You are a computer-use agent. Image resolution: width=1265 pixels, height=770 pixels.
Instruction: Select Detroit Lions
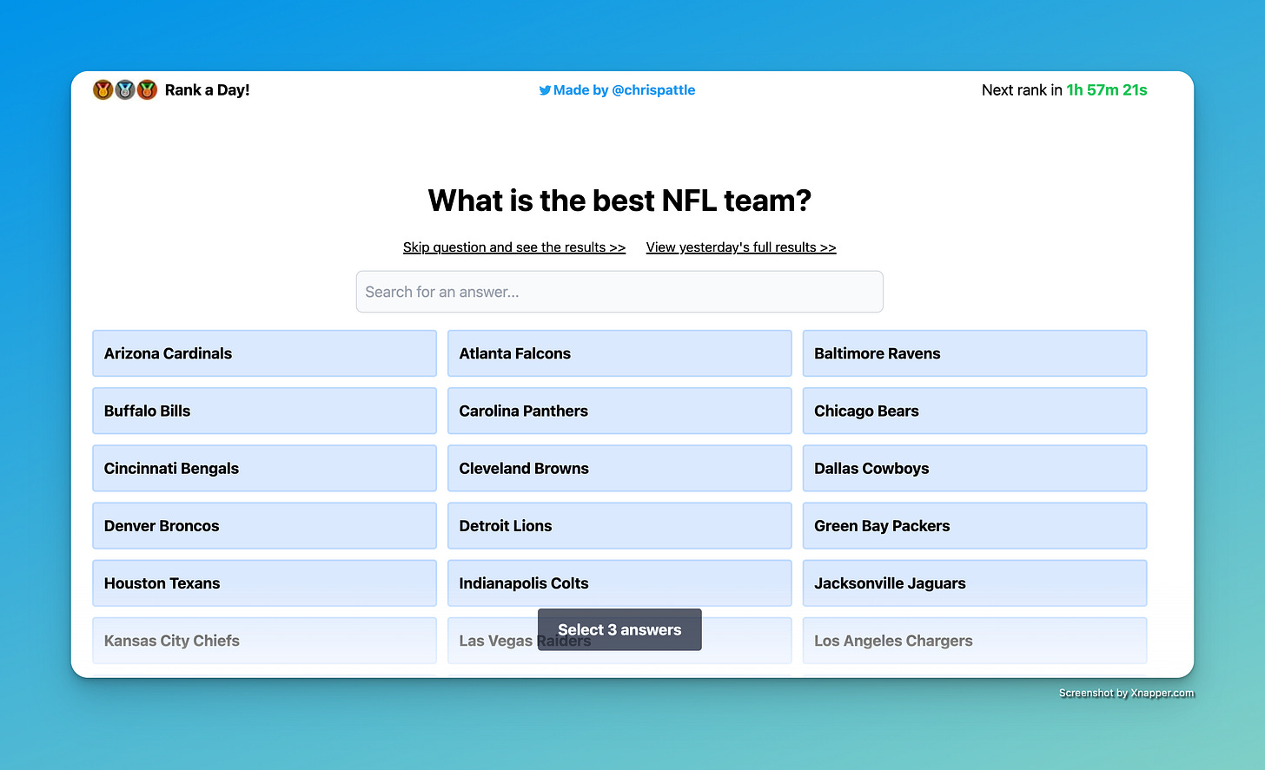click(619, 525)
